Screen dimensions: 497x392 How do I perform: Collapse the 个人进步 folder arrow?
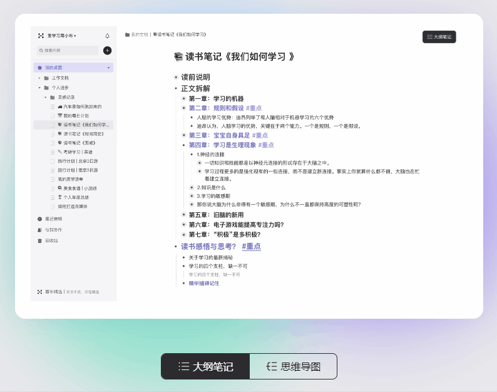39,88
